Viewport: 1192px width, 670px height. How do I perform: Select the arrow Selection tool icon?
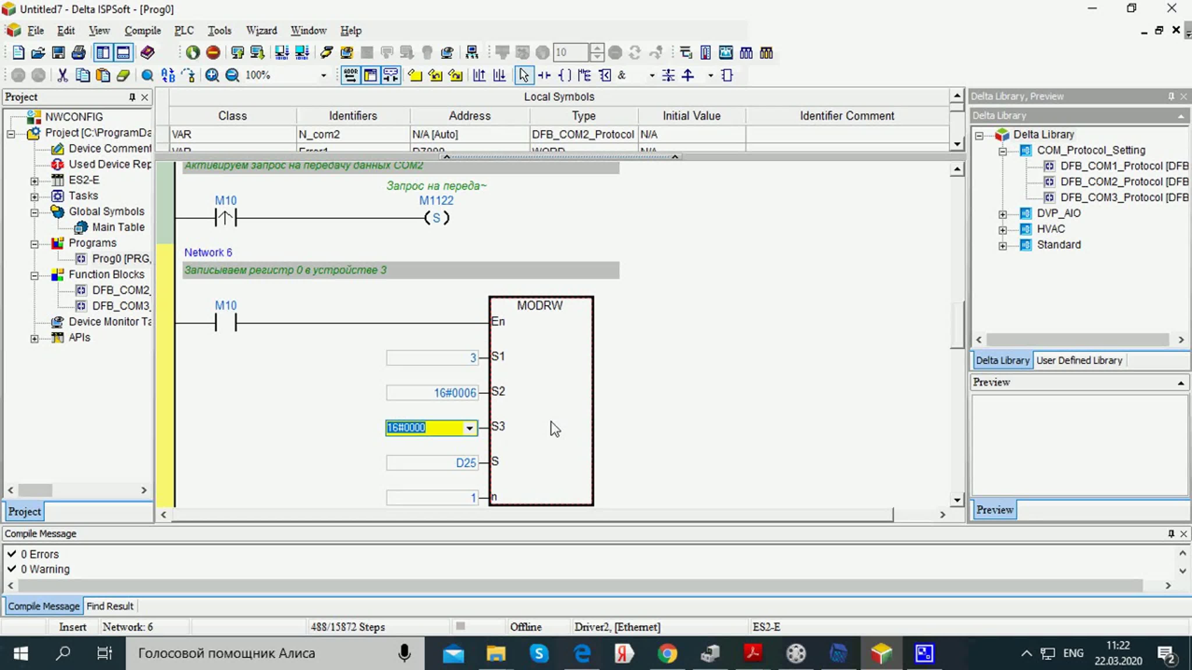click(x=524, y=75)
